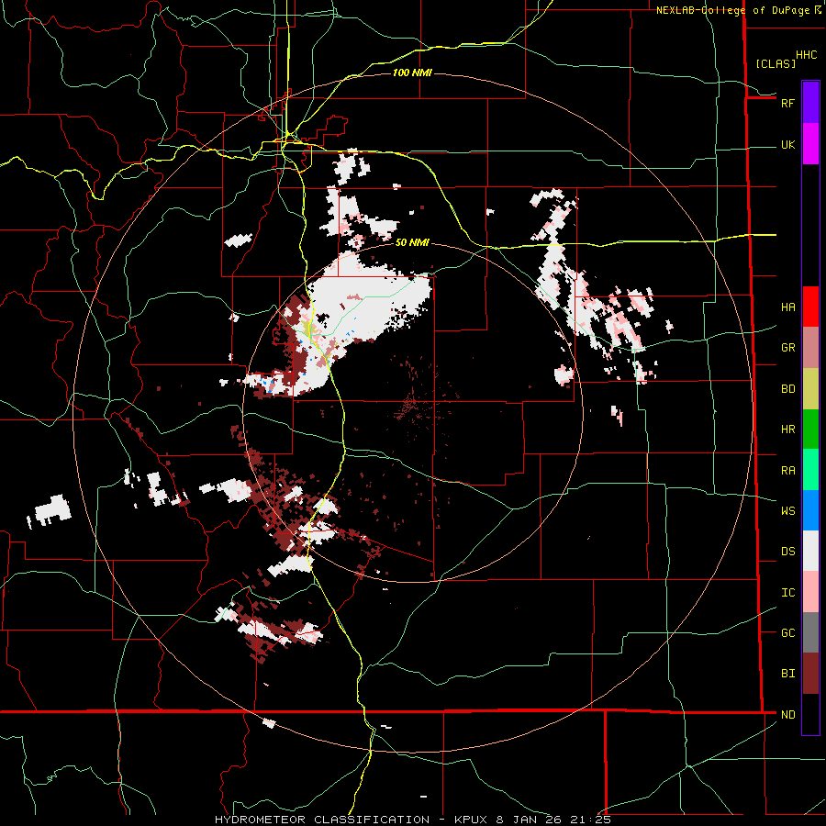Click the RF purple color swatch
826x826 pixels.
pos(810,103)
